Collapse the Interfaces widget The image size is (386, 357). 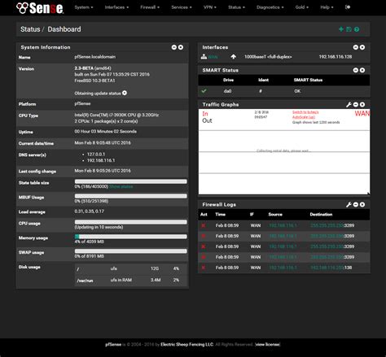pos(356,47)
